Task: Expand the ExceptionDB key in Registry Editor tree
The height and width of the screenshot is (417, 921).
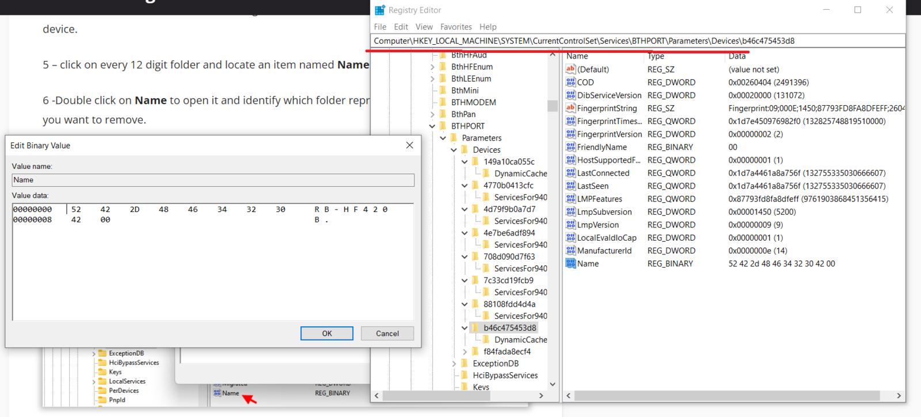Action: (x=454, y=364)
